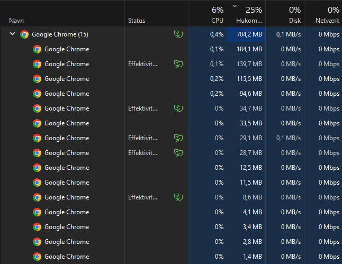Click Chrome icon of the 4,1 MB process
The width and height of the screenshot is (342, 264).
37,212
